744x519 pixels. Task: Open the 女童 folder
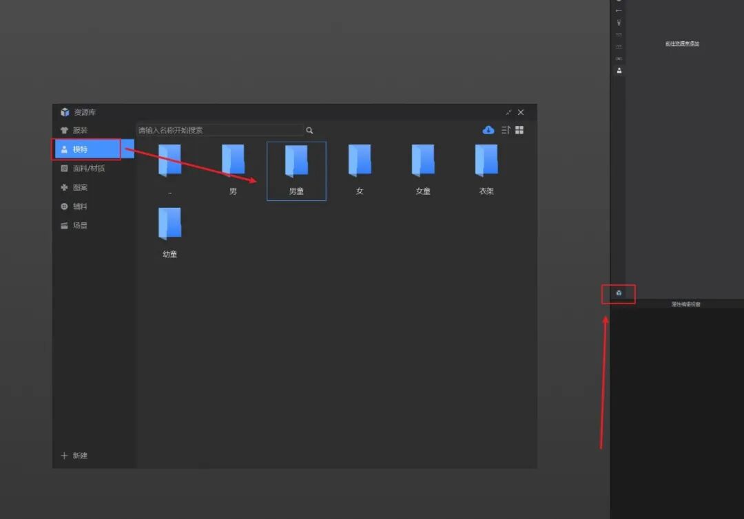click(423, 170)
